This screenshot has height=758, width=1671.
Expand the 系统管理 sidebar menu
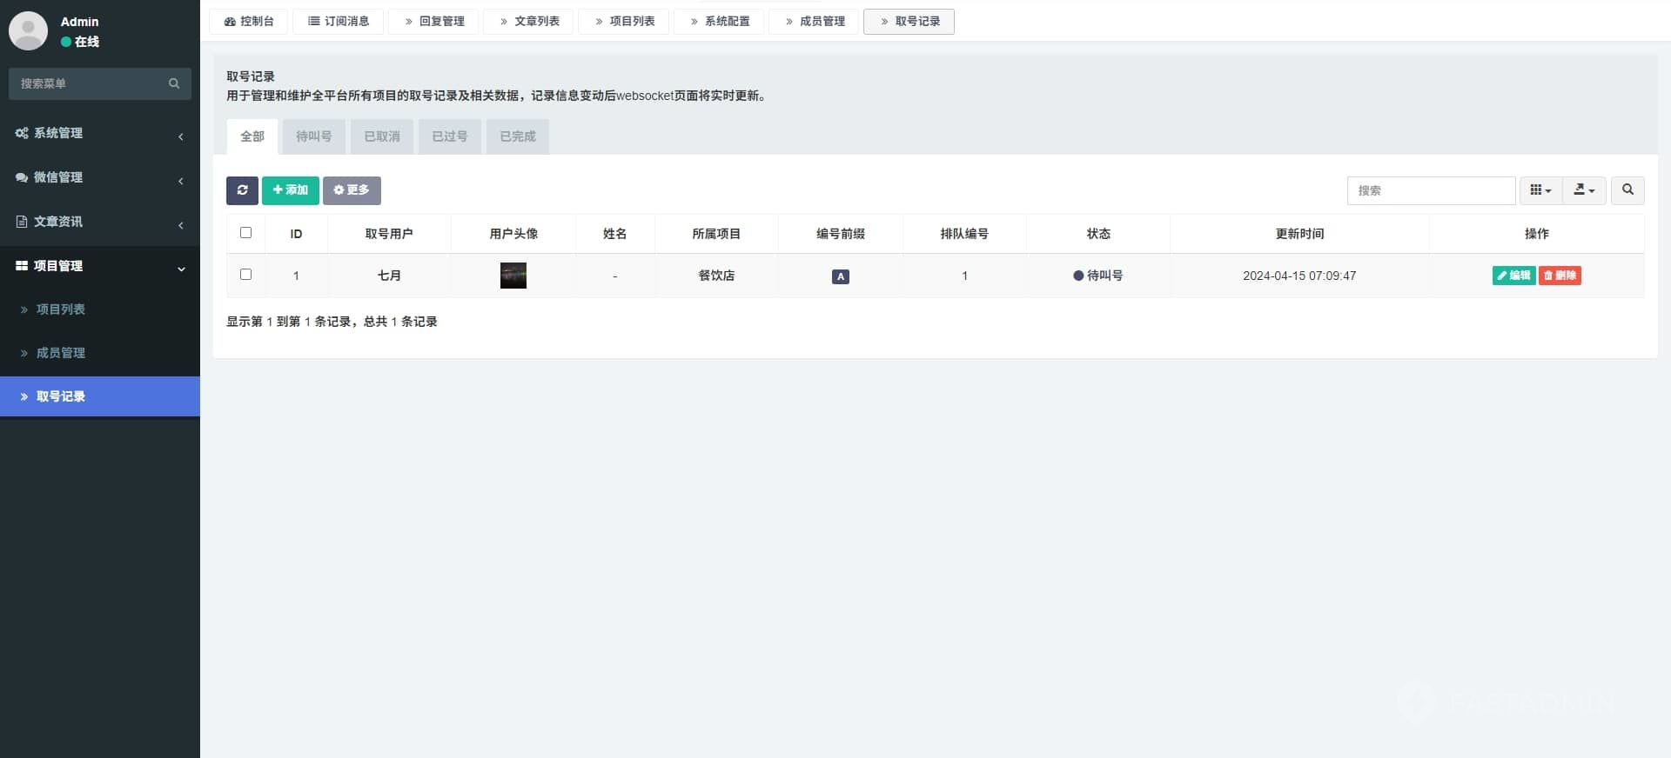(x=99, y=133)
